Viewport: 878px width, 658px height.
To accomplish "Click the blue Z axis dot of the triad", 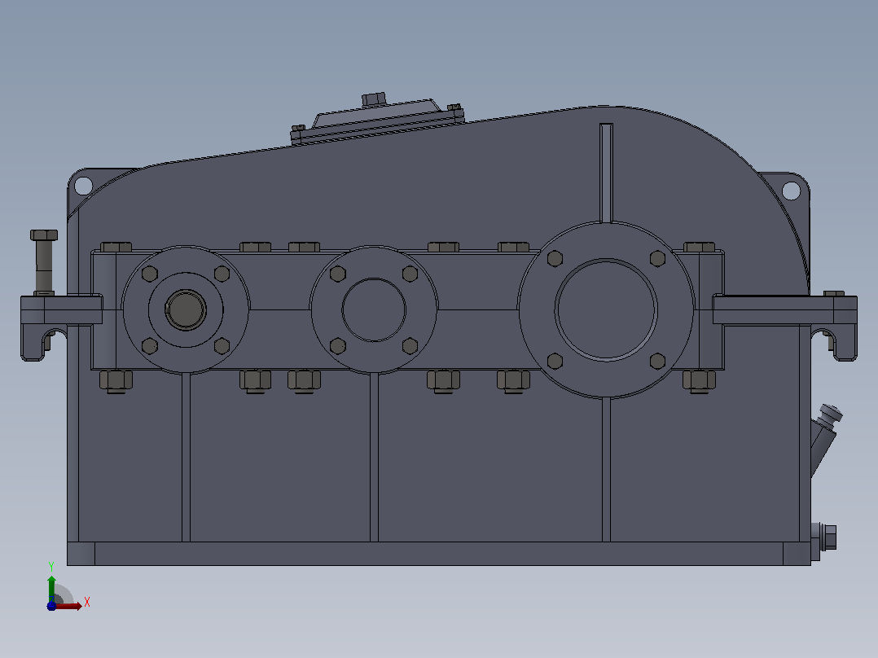I will pyautogui.click(x=51, y=606).
